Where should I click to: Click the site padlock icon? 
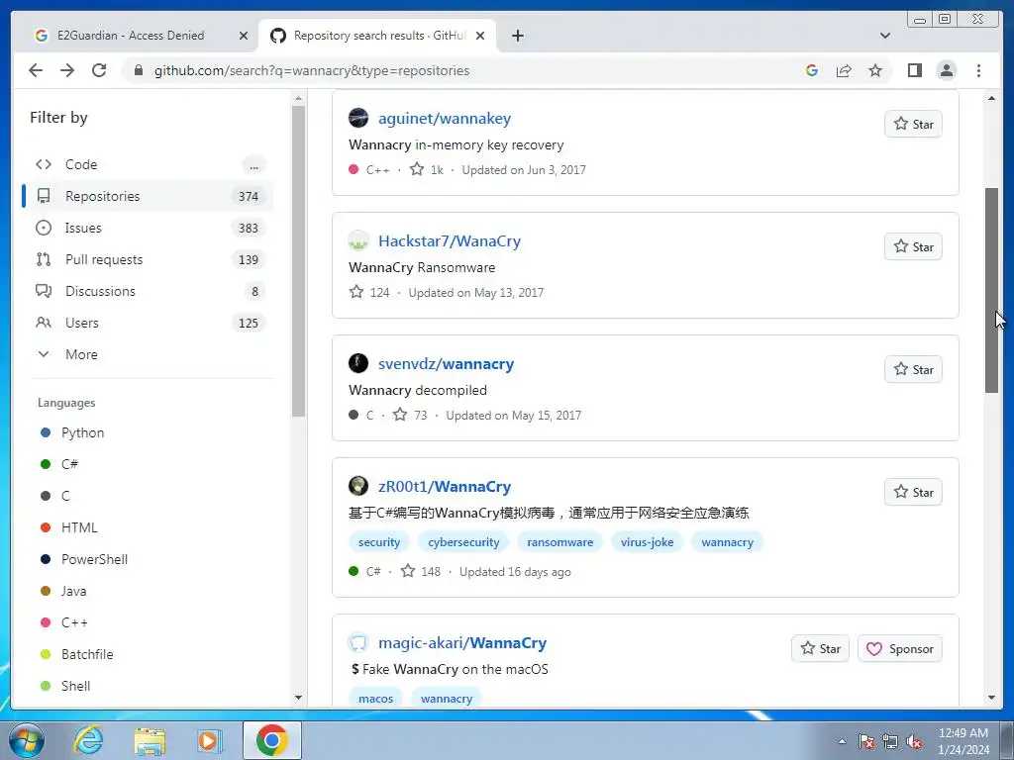click(x=139, y=70)
